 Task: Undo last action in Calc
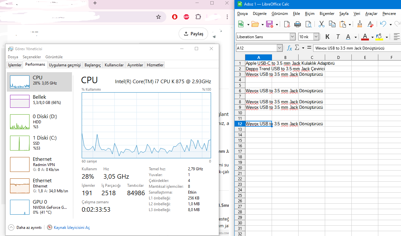(x=383, y=24)
